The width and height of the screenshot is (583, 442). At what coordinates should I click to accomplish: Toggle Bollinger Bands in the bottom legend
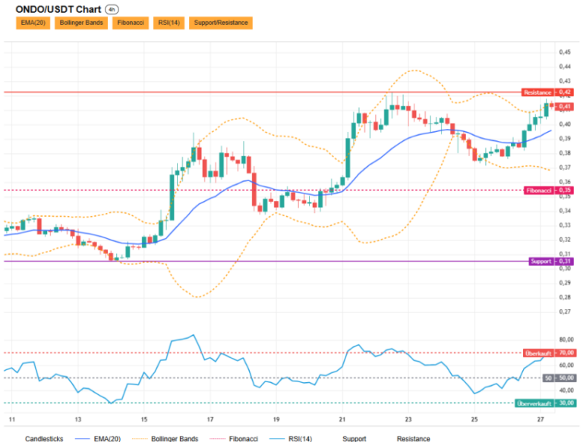point(165,439)
